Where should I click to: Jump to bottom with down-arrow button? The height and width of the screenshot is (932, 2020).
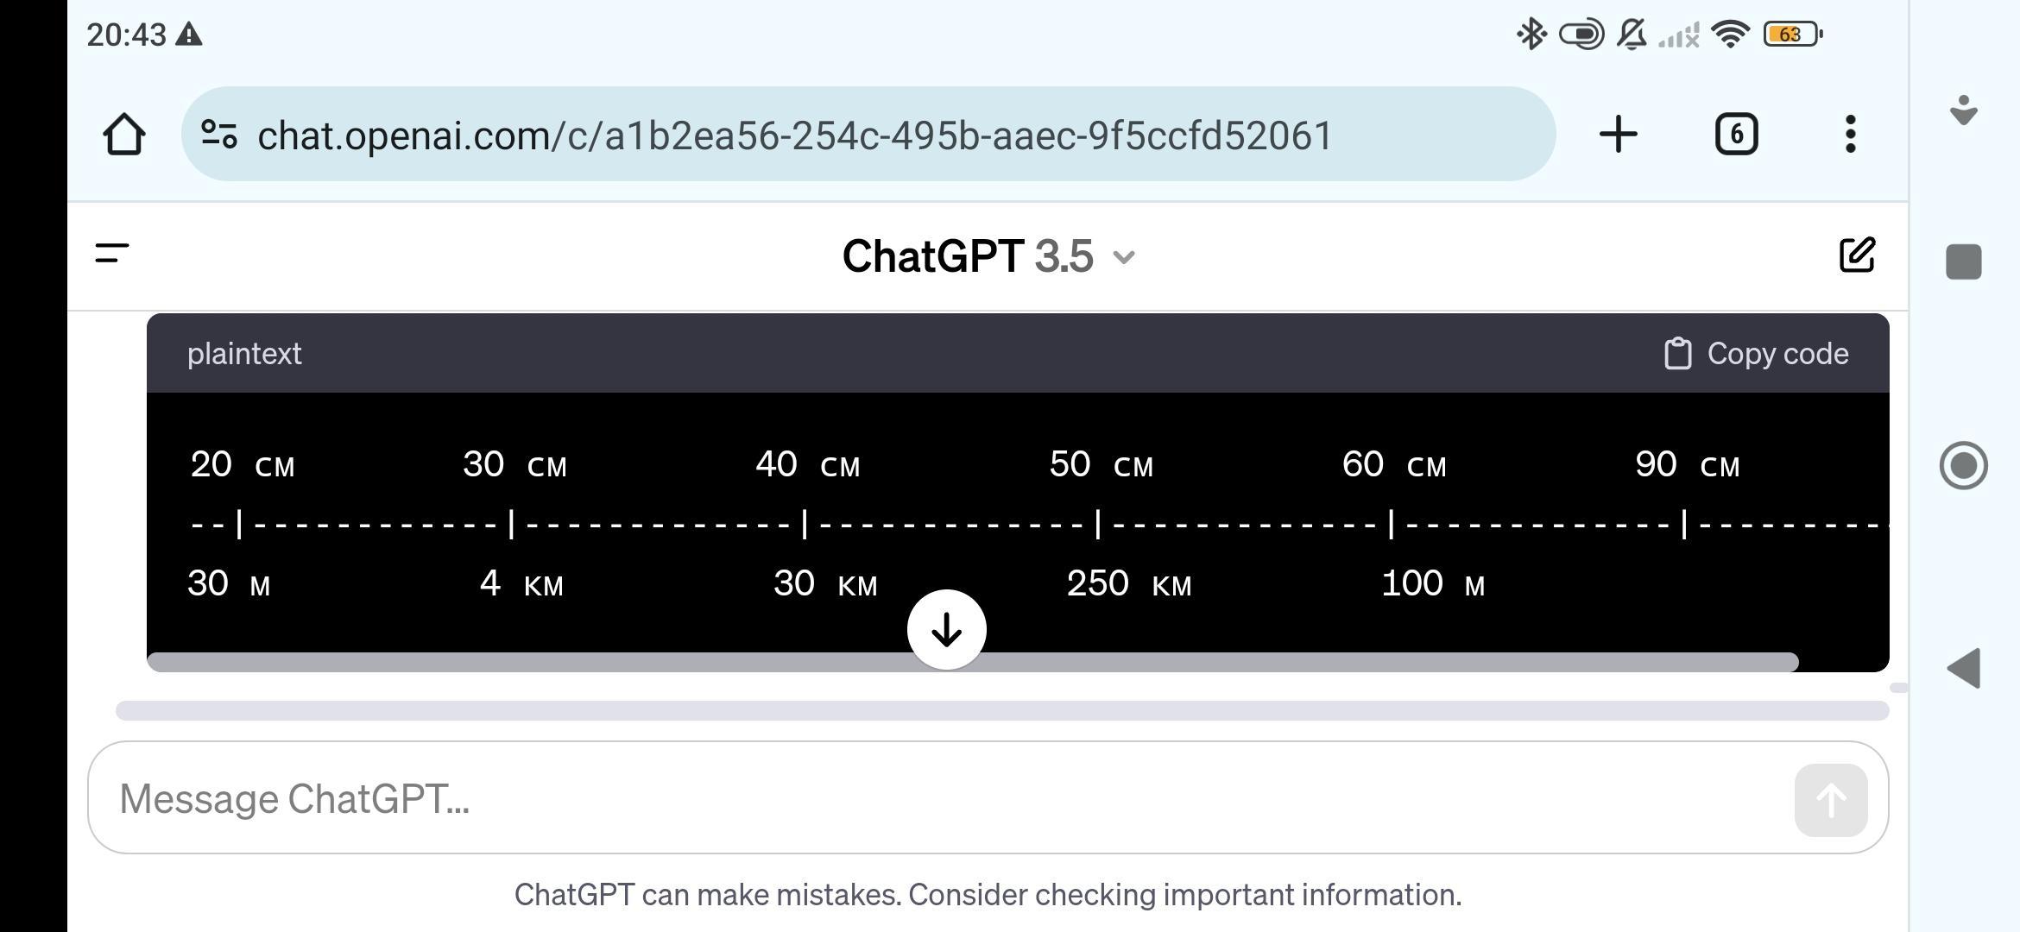click(x=947, y=629)
